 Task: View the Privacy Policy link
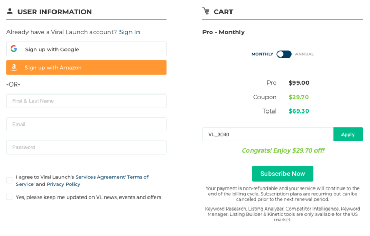click(63, 184)
